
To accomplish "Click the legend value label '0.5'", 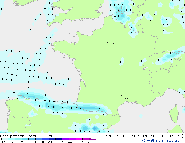I will click(10, 142).
